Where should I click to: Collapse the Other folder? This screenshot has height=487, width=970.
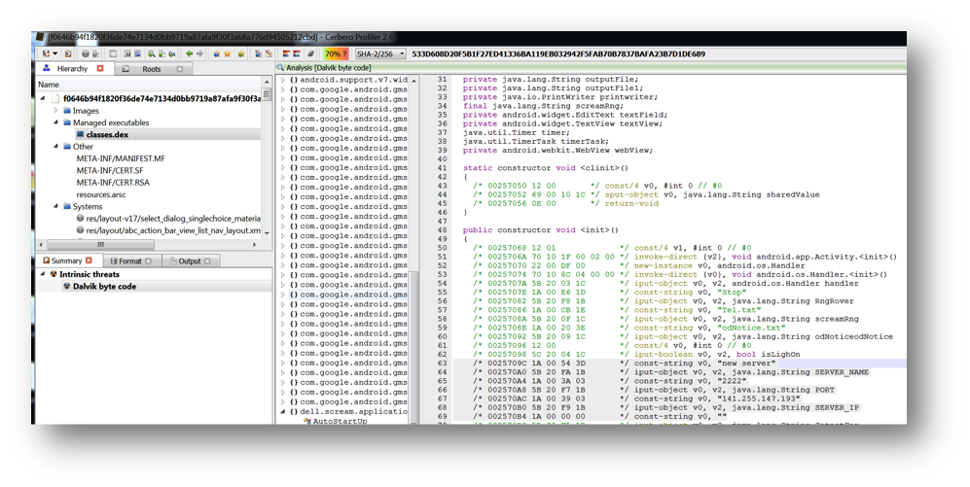coord(56,147)
